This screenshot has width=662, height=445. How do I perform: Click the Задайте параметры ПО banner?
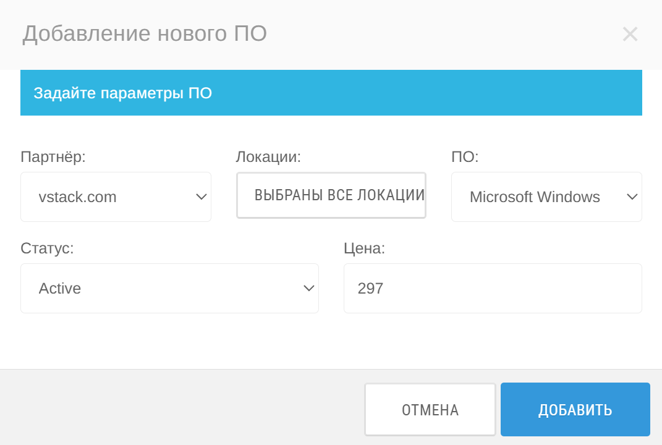point(331,93)
